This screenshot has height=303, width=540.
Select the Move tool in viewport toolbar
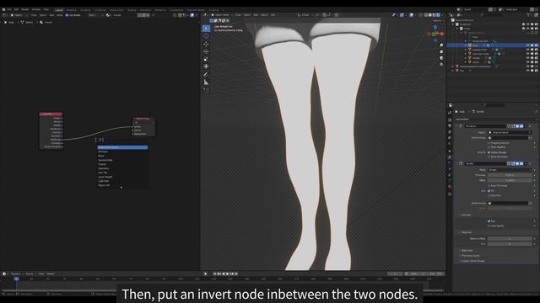click(206, 44)
